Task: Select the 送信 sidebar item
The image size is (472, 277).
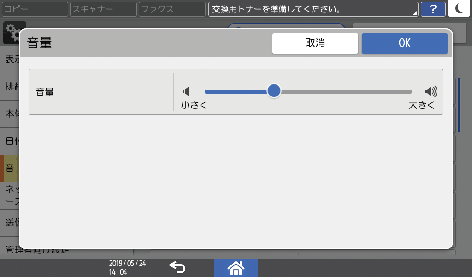Action: click(10, 222)
